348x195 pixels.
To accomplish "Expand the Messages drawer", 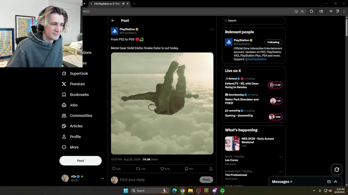I will pos(335,182).
